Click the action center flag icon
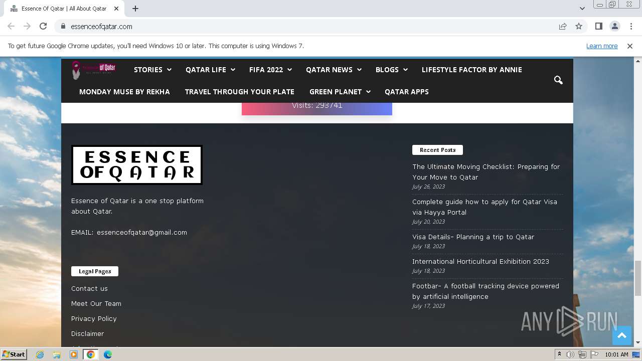The height and width of the screenshot is (361, 642). 594,354
